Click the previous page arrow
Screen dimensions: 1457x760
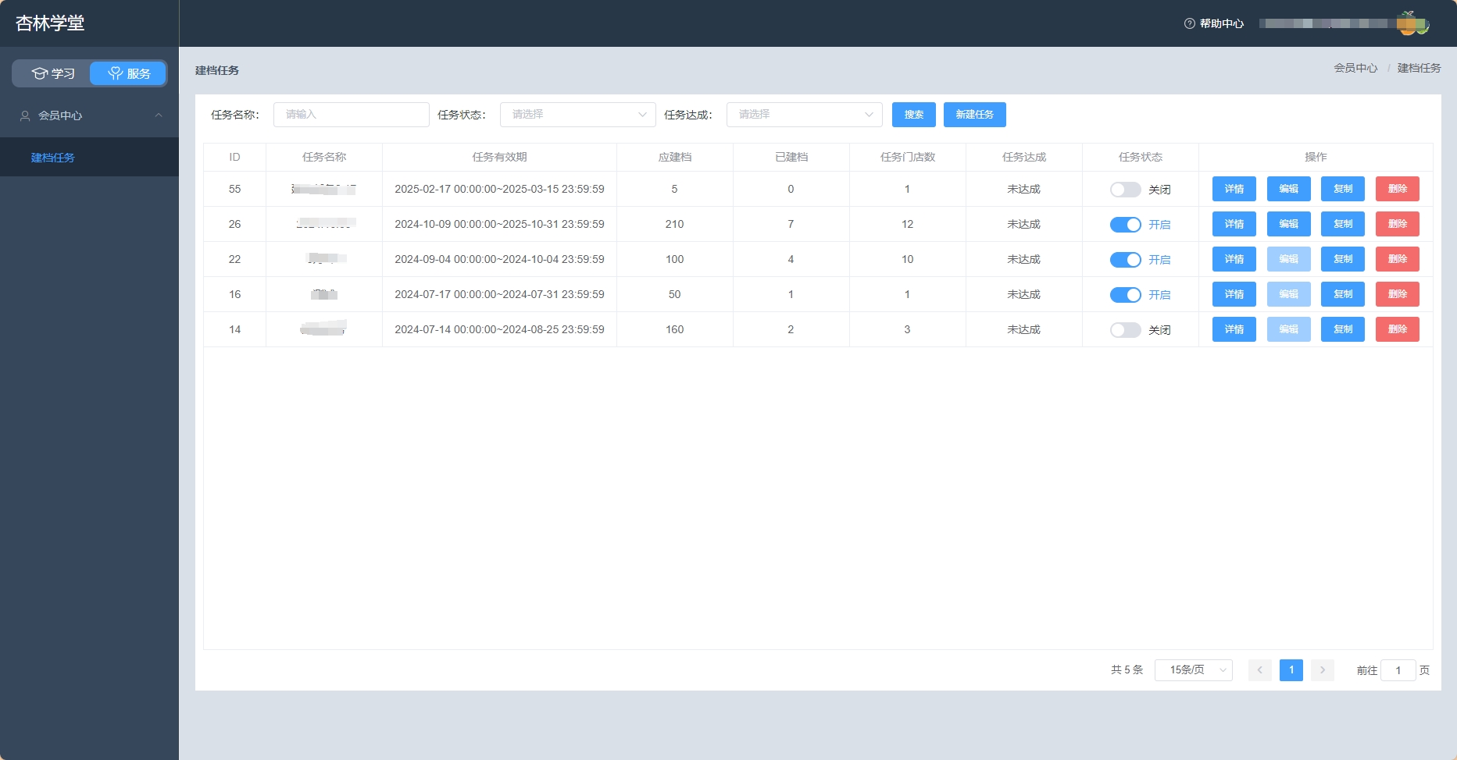[1260, 670]
